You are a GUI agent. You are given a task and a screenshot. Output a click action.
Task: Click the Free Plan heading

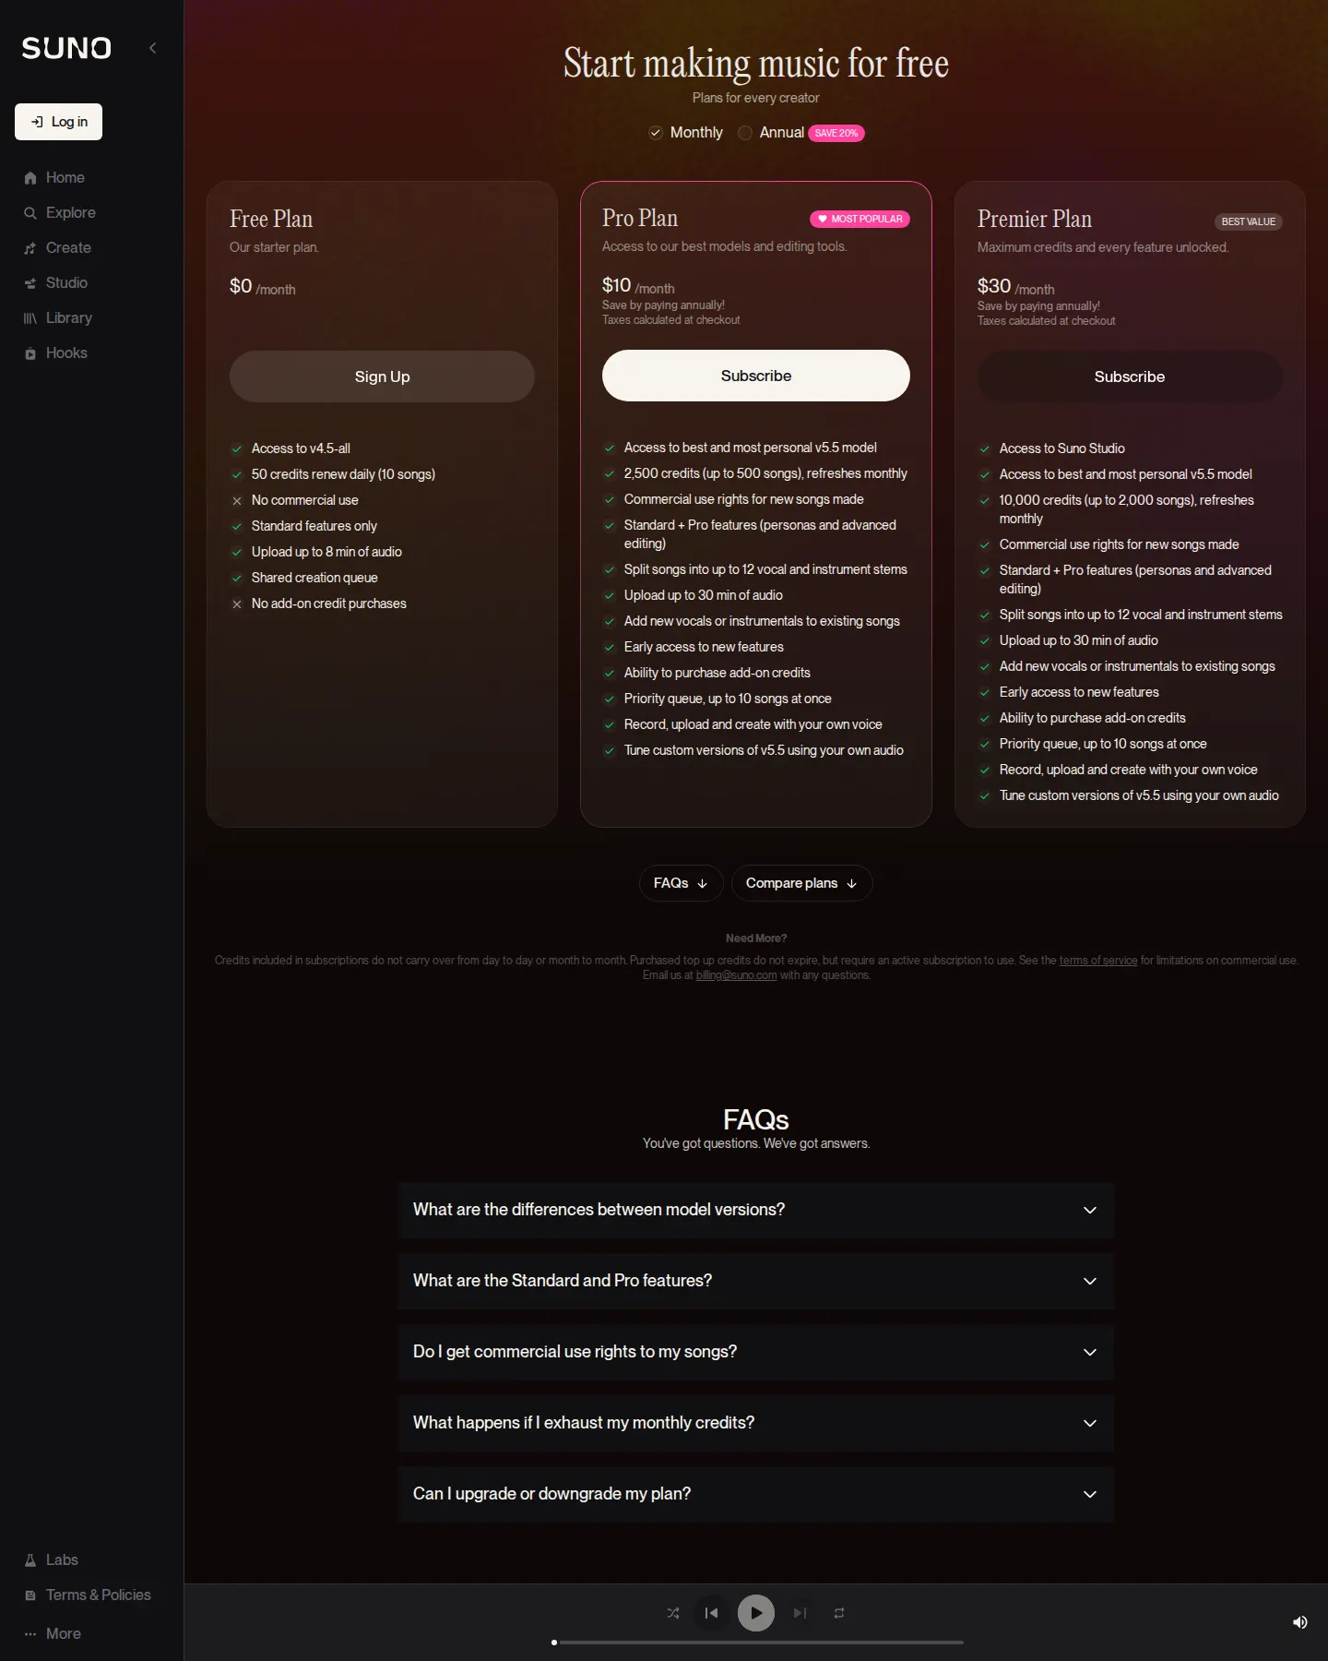pyautogui.click(x=271, y=219)
